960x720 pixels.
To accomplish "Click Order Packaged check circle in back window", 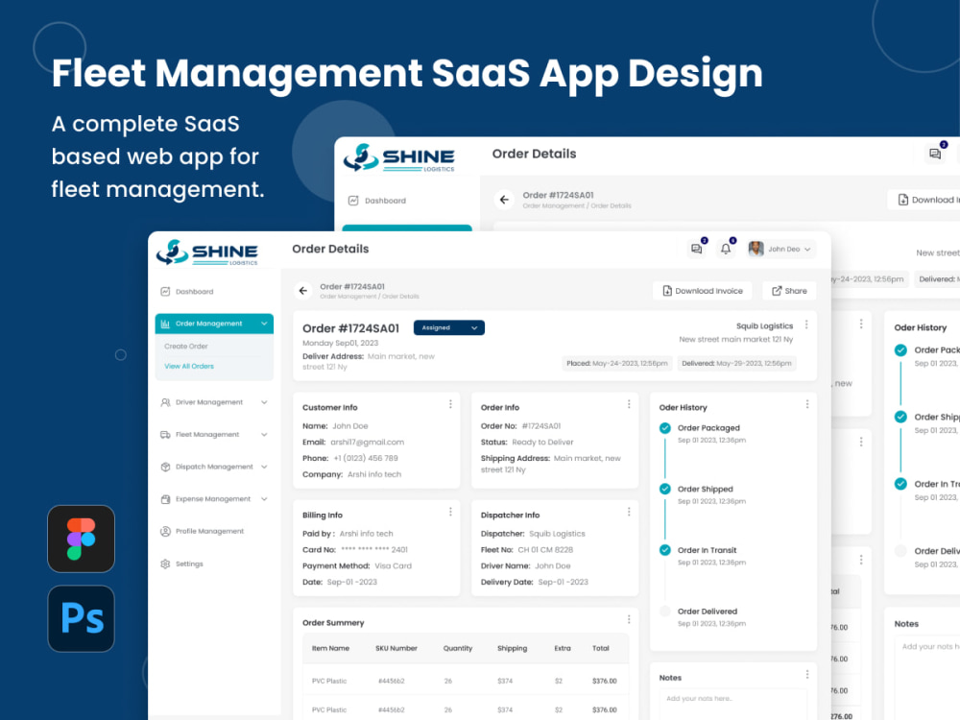I will (x=900, y=350).
